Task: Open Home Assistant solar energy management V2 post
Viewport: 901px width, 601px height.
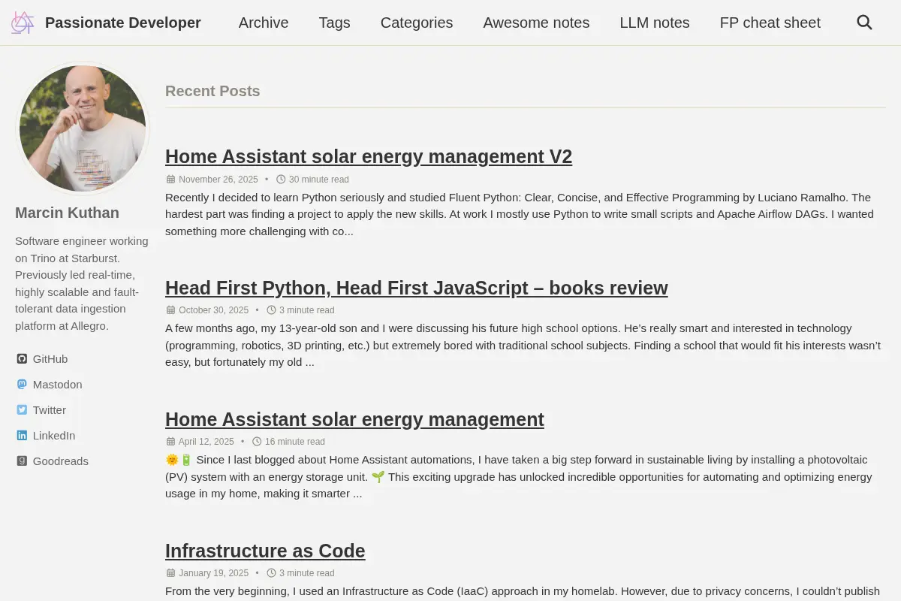Action: click(369, 156)
